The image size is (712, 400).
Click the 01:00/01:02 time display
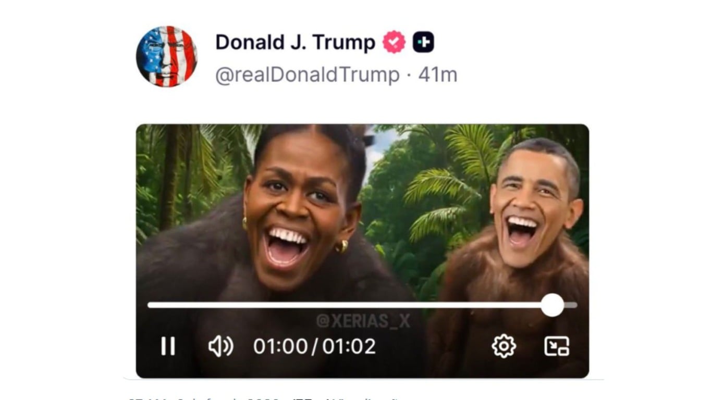point(314,346)
